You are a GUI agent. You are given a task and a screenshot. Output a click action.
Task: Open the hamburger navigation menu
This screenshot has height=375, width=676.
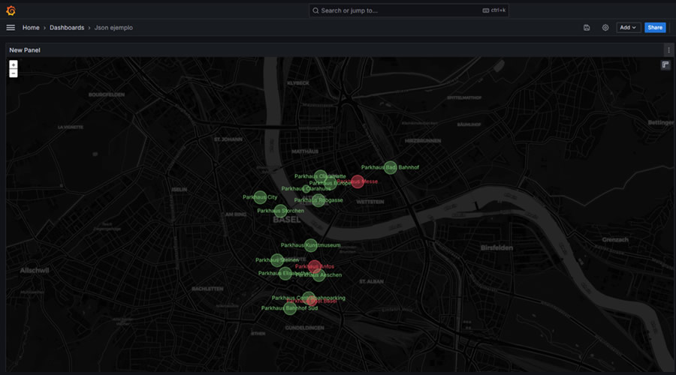[x=11, y=28]
